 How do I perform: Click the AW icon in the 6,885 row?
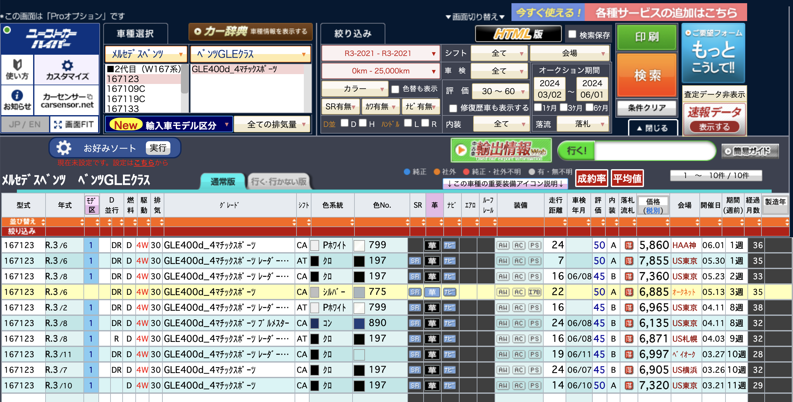[x=503, y=292]
